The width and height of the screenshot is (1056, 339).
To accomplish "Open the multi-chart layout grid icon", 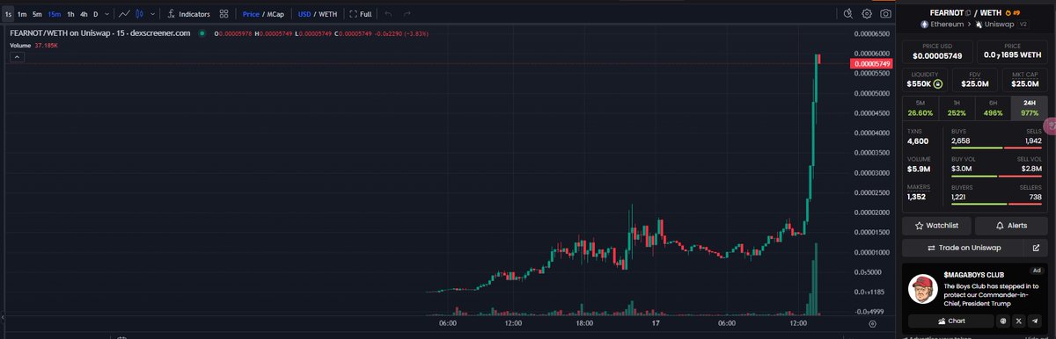I will click(224, 14).
